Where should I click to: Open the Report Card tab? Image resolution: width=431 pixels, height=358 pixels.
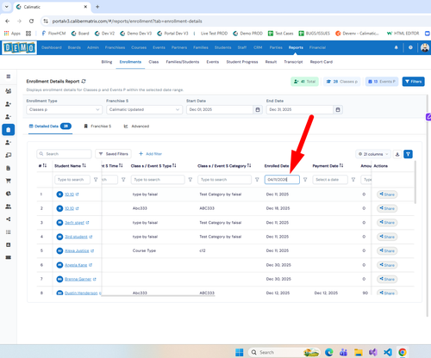tap(322, 62)
